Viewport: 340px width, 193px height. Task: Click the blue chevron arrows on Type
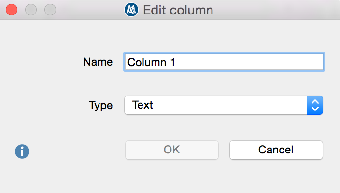click(314, 105)
